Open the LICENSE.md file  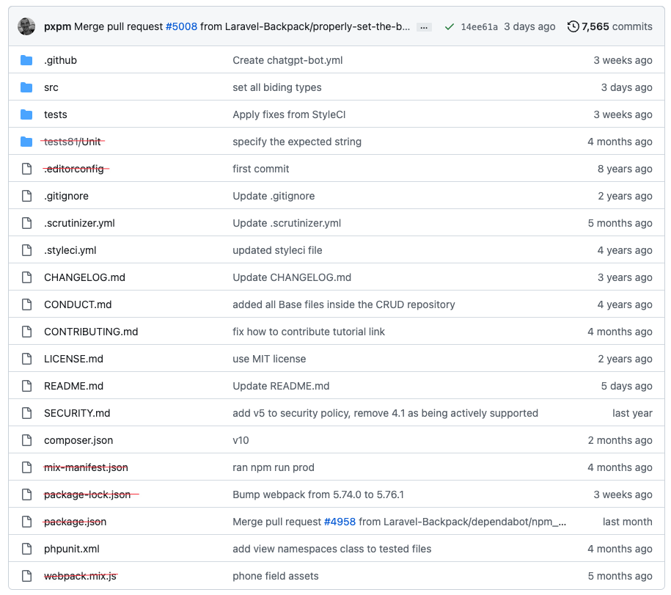pyautogui.click(x=73, y=359)
